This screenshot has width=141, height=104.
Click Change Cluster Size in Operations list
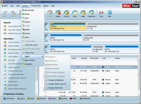(x=13, y=71)
